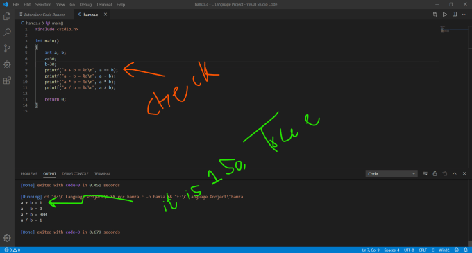472x253 pixels.
Task: Open the output channel Code dropdown
Action: [x=391, y=174]
